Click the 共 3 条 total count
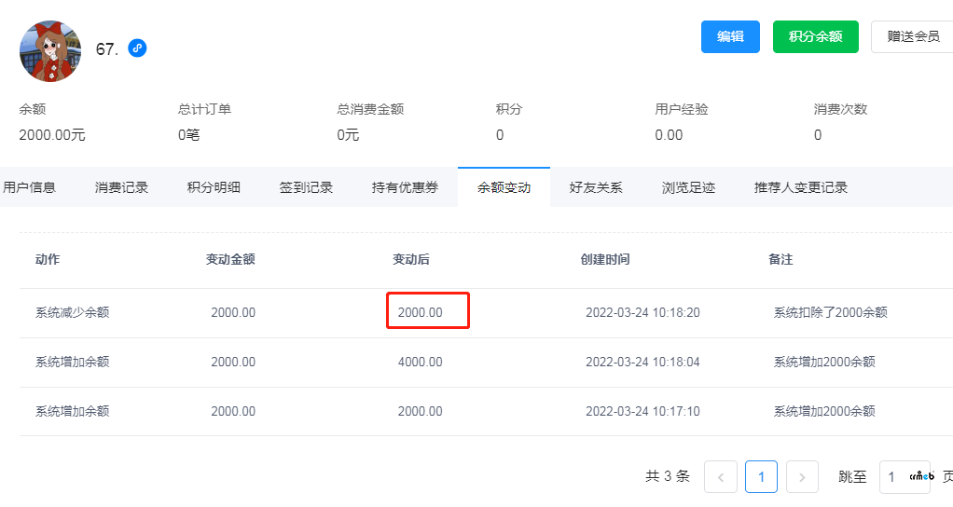 668,476
